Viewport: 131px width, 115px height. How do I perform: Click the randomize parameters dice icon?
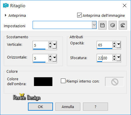pyautogui.click(x=113, y=25)
